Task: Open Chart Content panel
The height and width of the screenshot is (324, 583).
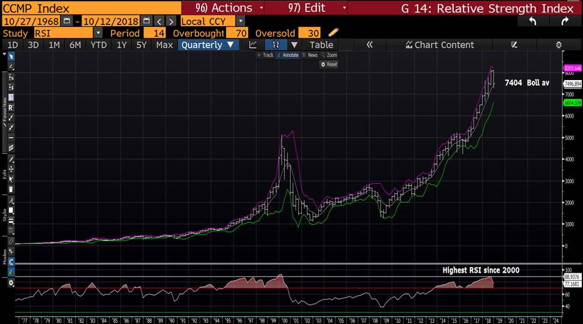Action: pos(440,45)
